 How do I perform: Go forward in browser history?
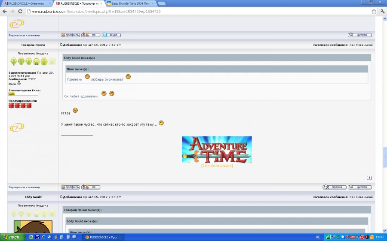[x=12, y=11]
